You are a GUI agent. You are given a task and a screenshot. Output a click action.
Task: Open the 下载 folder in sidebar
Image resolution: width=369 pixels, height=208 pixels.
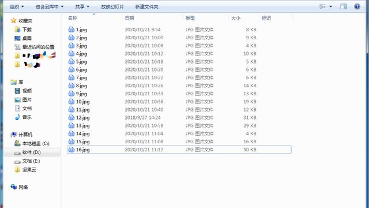(x=27, y=29)
